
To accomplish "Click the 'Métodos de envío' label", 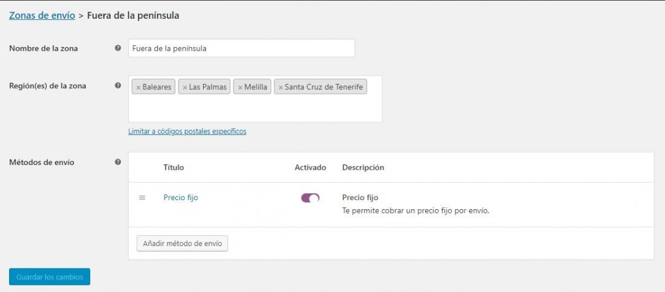I will pos(42,162).
